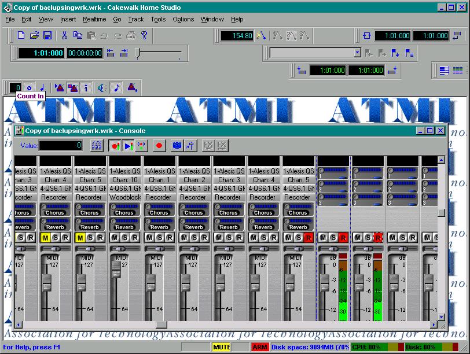Click the colored grid view icon
The width and height of the screenshot is (470, 354).
click(458, 71)
